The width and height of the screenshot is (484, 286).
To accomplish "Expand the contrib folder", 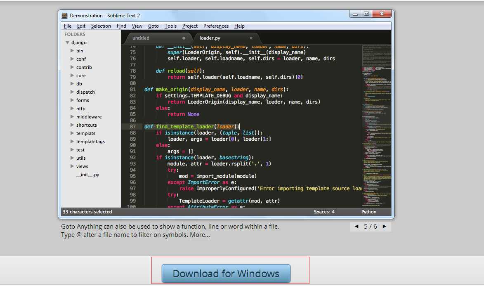I will point(72,67).
